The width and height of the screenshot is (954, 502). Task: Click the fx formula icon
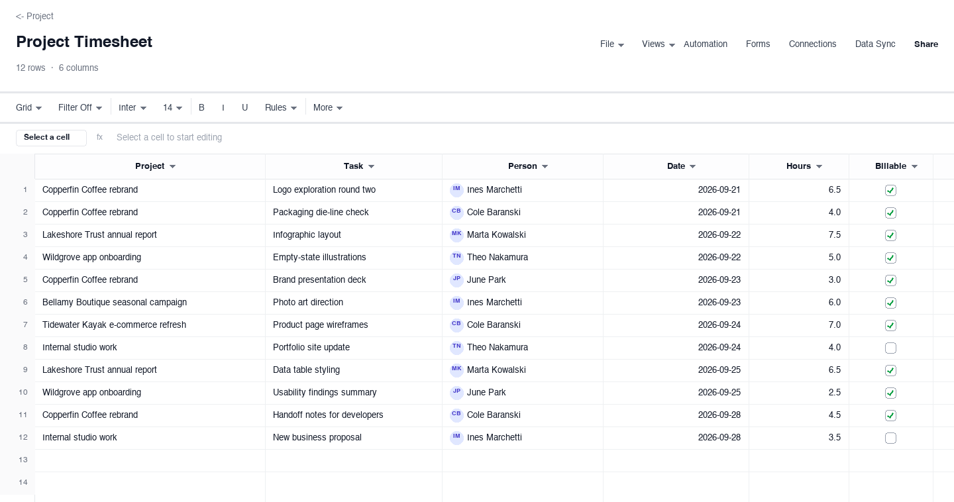(99, 137)
